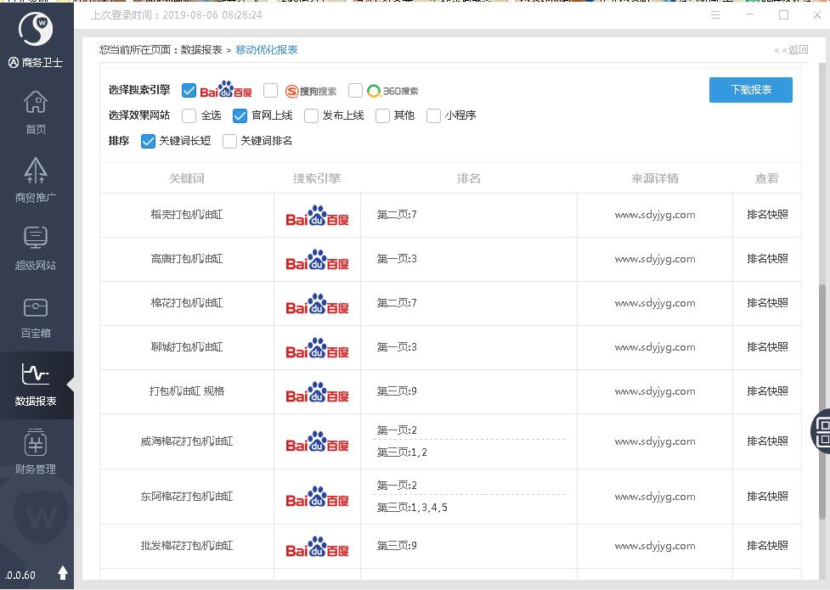The image size is (830, 590).
Task: Open 财务管理 finance management icon
Action: click(36, 451)
